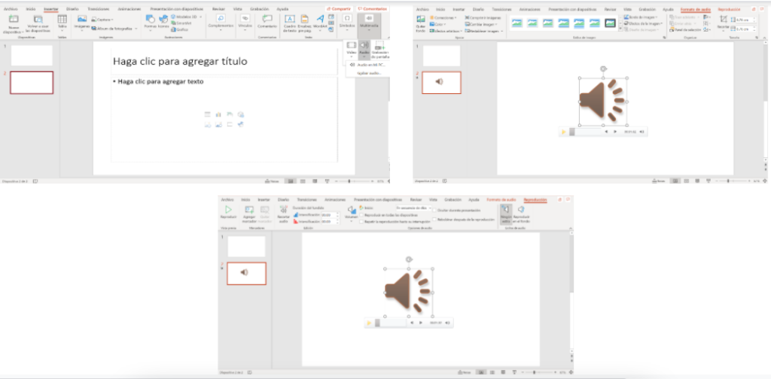Click the Formas shapes icon
Screen dimensions: 771x379
(x=150, y=19)
